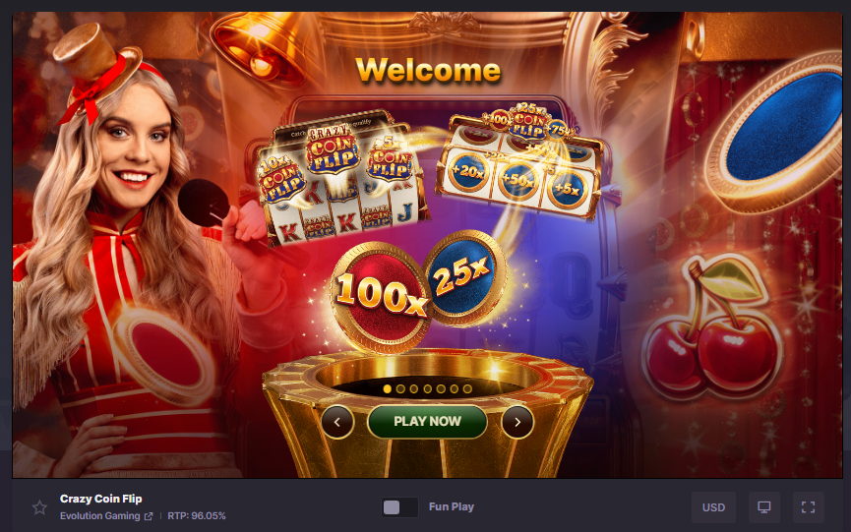The image size is (851, 532).
Task: Click the red 100x coin
Action: (x=380, y=297)
